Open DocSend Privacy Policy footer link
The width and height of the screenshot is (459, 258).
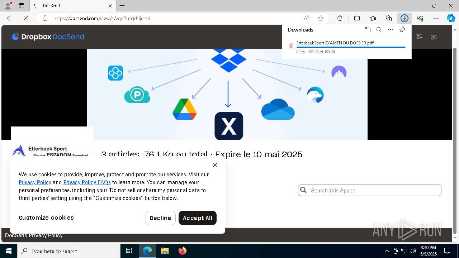[34, 235]
